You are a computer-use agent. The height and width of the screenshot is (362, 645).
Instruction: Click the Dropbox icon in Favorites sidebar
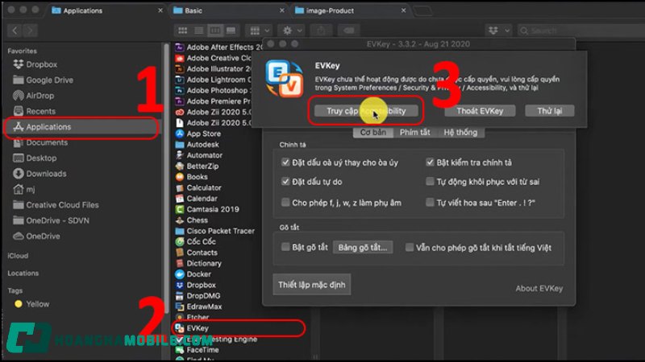tap(18, 64)
